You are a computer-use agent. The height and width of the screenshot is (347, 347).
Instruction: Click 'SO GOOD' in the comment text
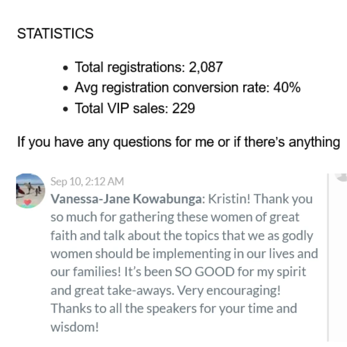(204, 272)
